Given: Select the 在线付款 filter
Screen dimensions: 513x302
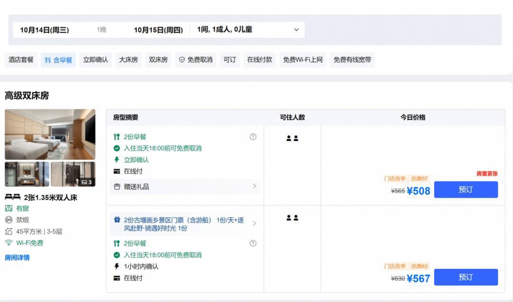Looking at the screenshot, I should click(x=259, y=60).
